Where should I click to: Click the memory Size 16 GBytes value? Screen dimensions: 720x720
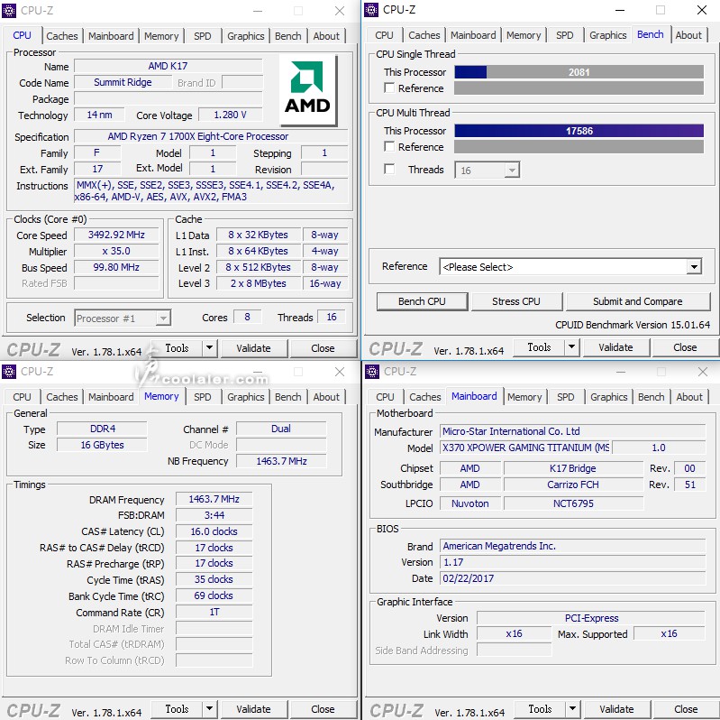coord(103,445)
